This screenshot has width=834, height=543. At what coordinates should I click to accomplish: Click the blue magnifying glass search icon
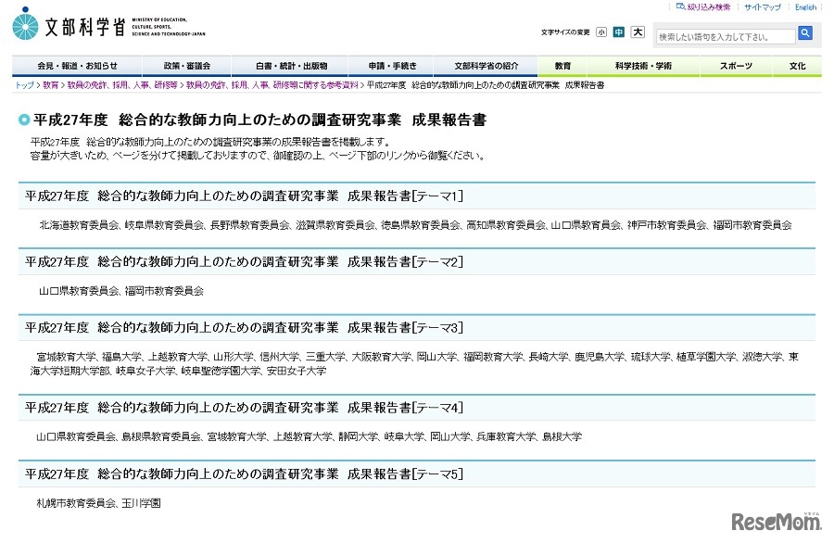[x=804, y=33]
